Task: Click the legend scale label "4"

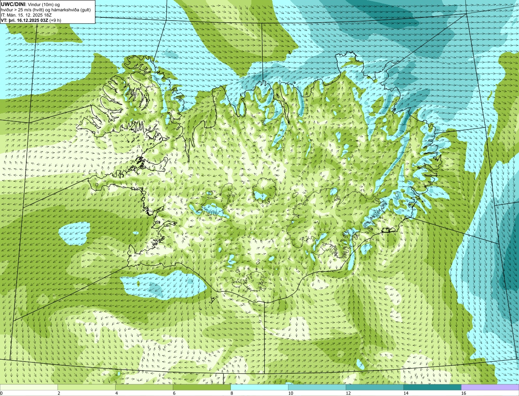Action: coord(116,393)
